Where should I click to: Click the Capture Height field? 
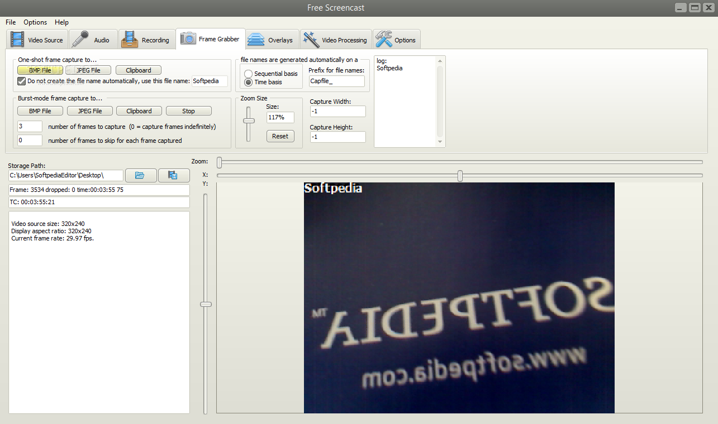(x=337, y=137)
